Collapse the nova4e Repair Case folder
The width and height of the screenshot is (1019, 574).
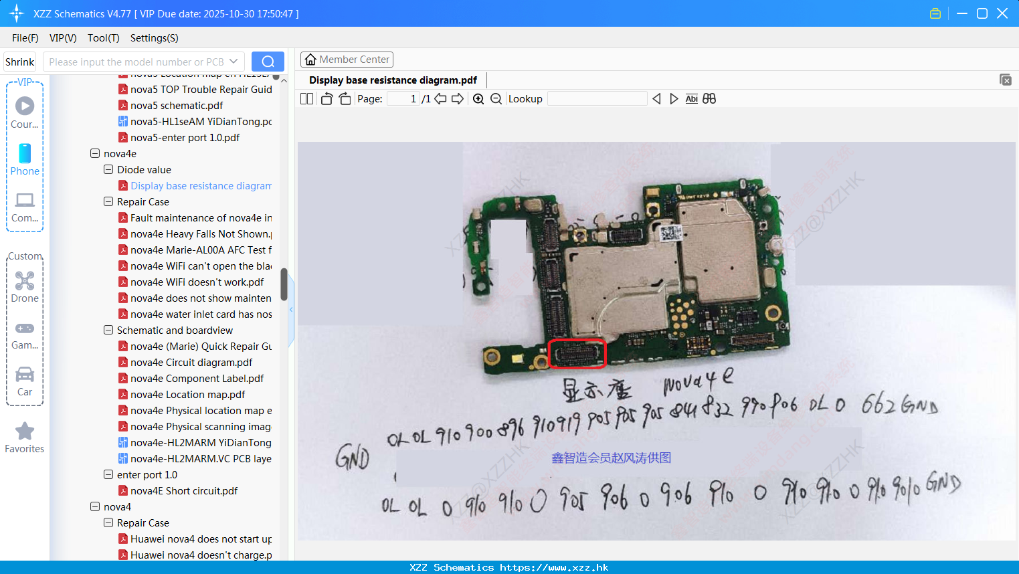click(x=108, y=201)
